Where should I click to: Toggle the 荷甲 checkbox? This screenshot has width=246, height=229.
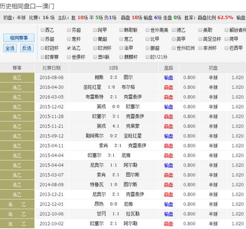pos(226,39)
